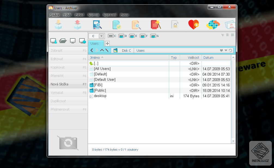
Task: Select the Users tab
Action: (x=96, y=43)
